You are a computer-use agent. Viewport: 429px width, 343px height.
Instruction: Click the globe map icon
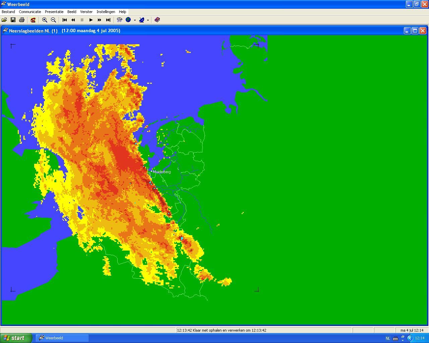[x=128, y=20]
